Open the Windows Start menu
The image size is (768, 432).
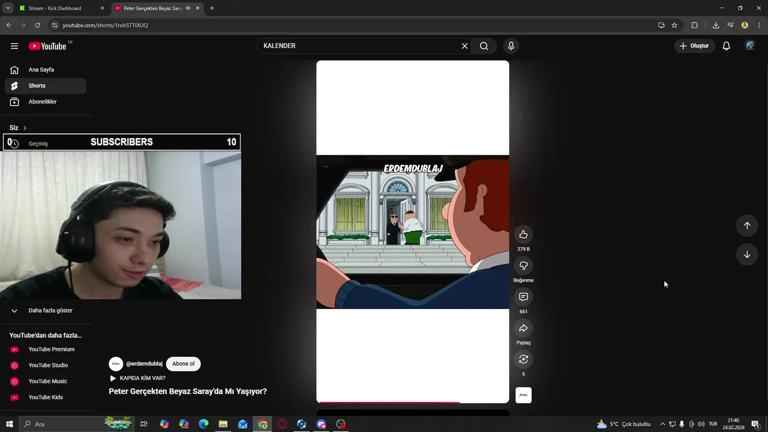point(9,424)
